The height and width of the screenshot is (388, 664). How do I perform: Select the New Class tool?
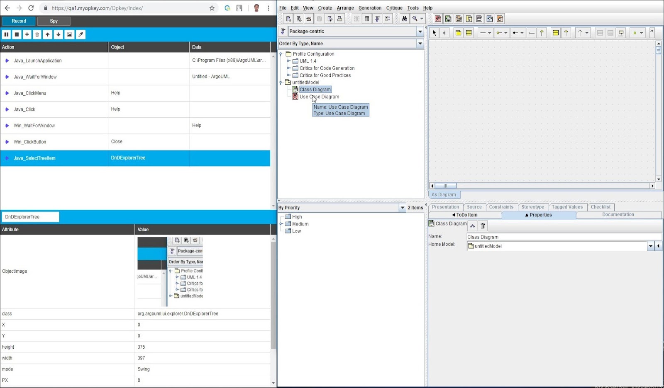(x=469, y=33)
